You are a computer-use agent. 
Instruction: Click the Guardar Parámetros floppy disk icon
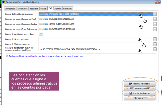130,94
